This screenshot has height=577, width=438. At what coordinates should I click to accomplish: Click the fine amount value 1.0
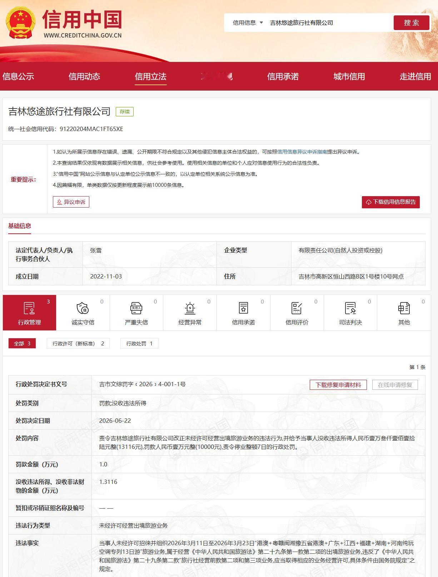(x=103, y=464)
